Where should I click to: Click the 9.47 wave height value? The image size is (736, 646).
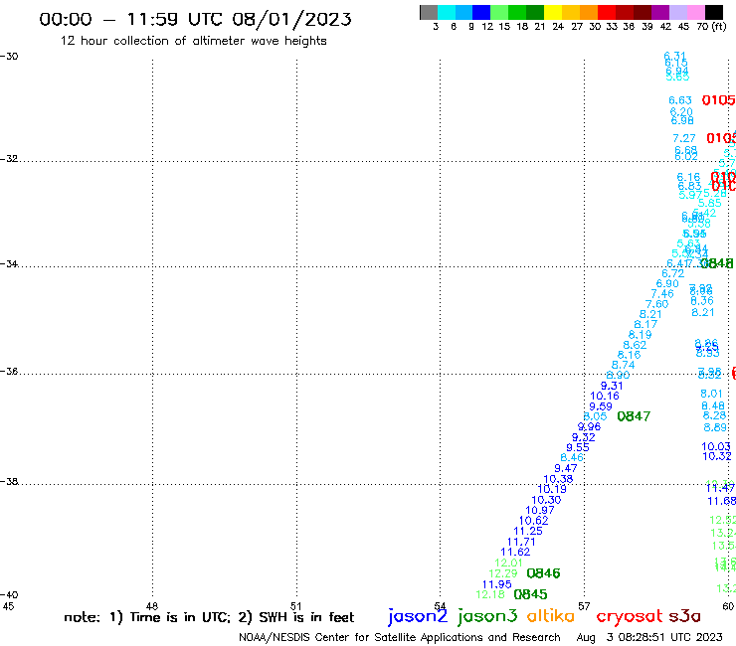tap(565, 468)
